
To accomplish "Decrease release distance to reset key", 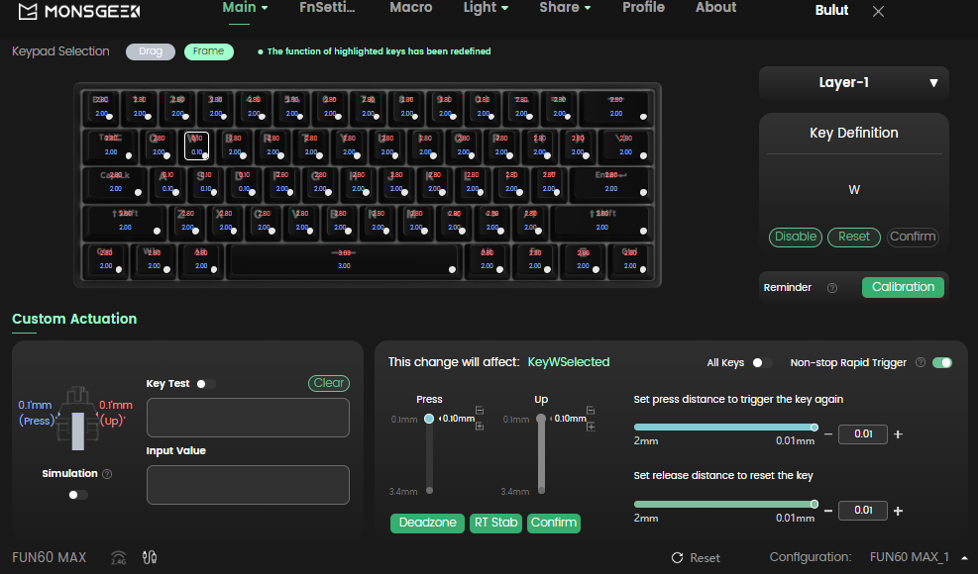I will tap(828, 511).
